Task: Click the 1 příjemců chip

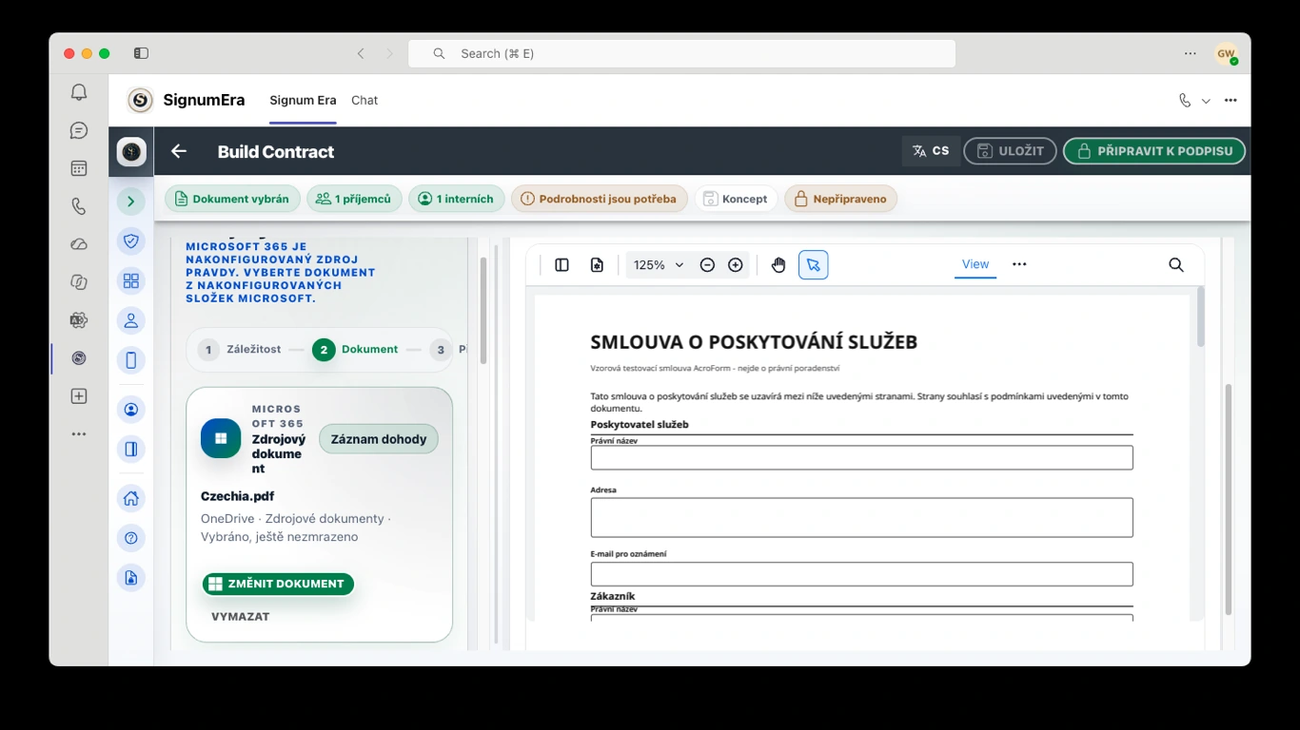Action: tap(355, 199)
